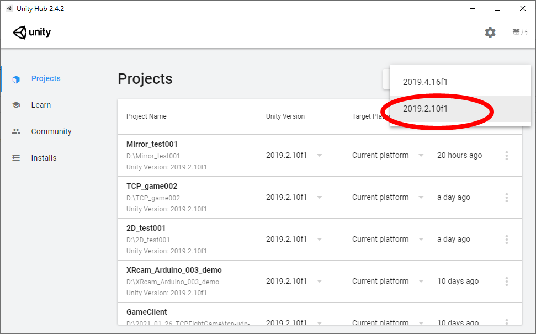The image size is (536, 334).
Task: Expand the Unity Version dropdown for Mirror_test001
Action: (319, 155)
